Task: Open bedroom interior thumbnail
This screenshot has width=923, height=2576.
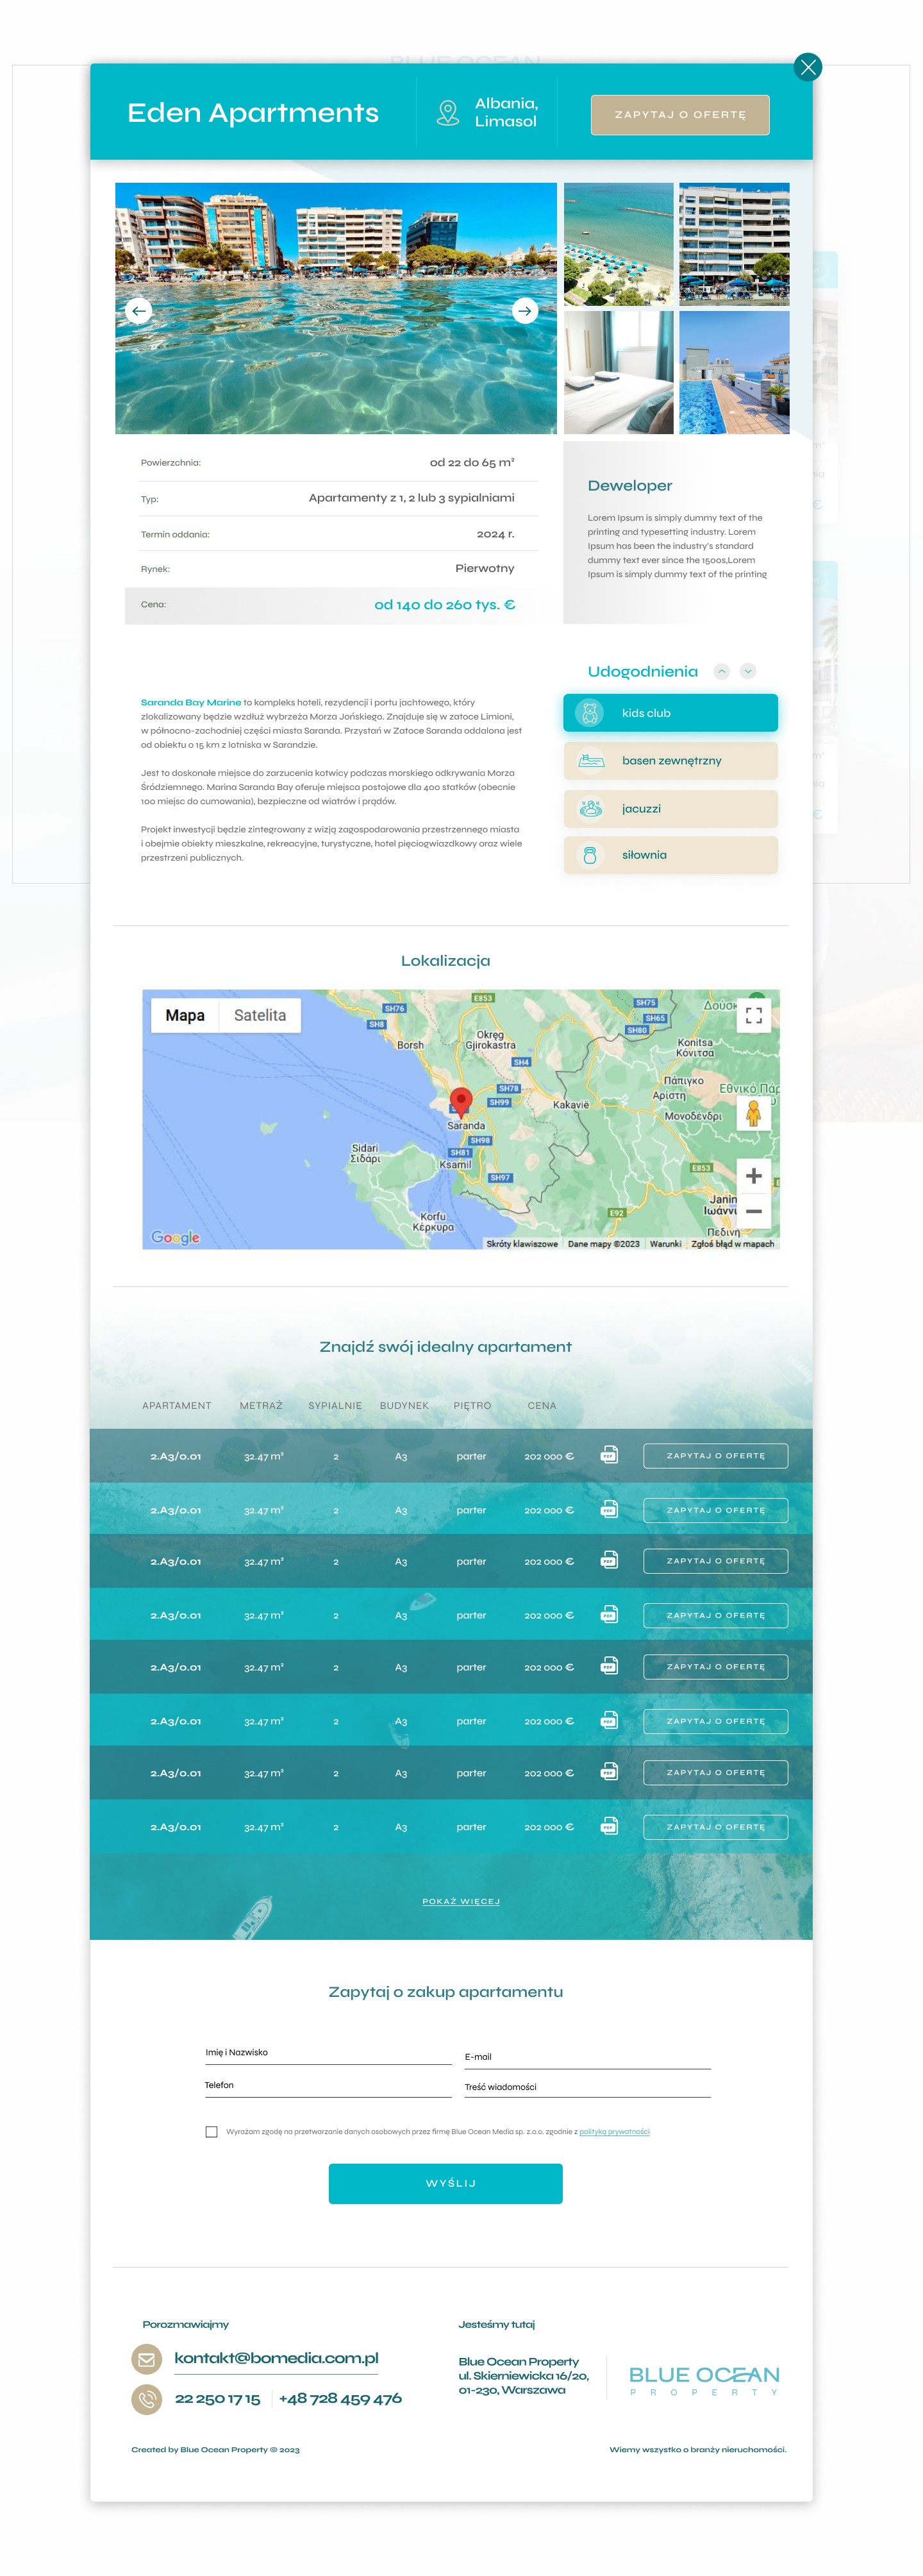Action: click(619, 372)
